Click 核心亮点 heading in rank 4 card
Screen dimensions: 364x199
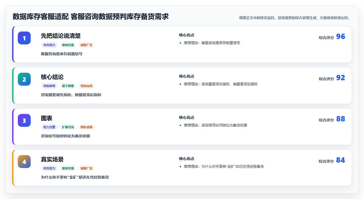coord(187,159)
